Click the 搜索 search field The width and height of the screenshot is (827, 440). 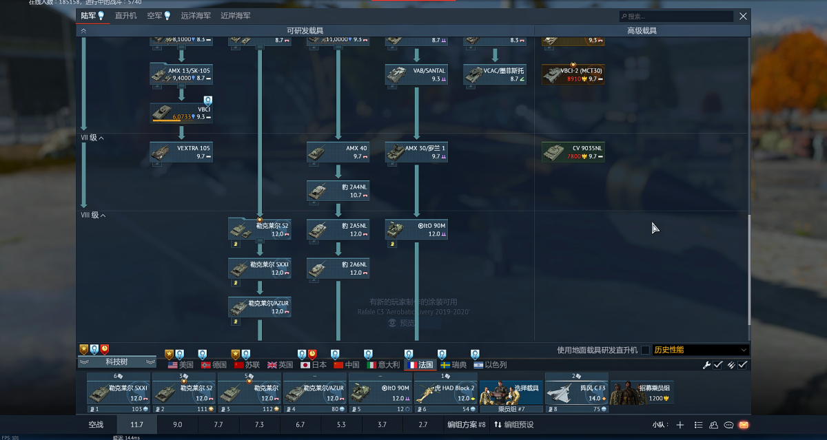pyautogui.click(x=676, y=17)
